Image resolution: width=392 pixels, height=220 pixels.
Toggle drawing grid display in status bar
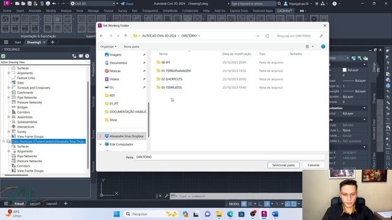244,204
